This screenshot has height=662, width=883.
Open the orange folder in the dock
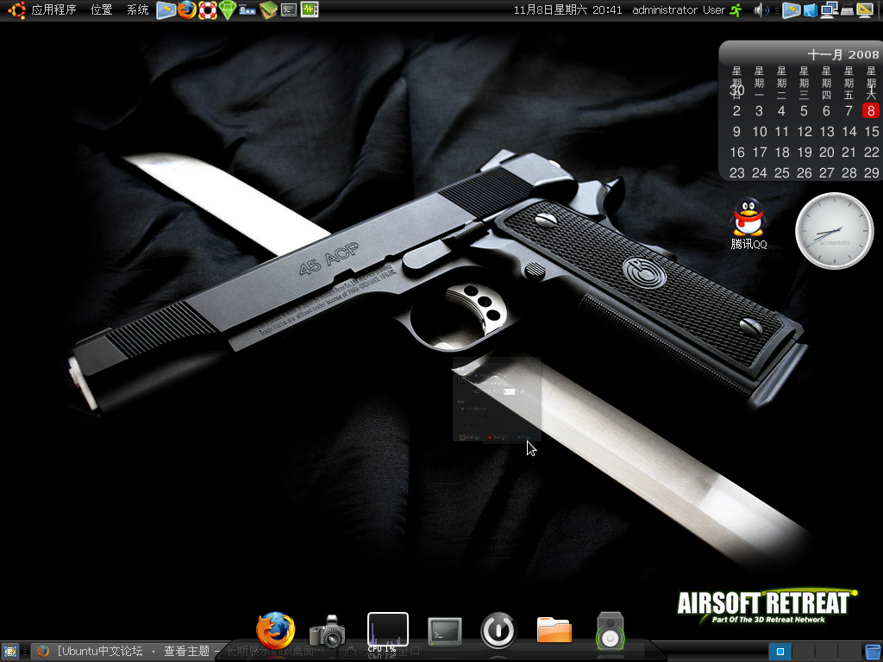click(554, 630)
